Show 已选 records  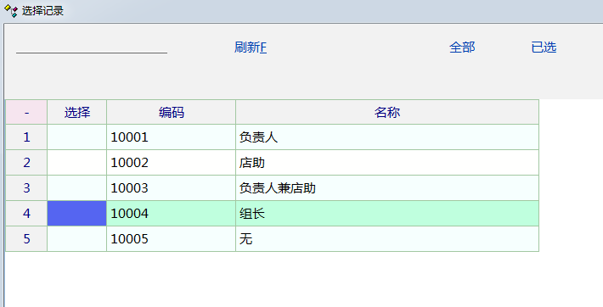pyautogui.click(x=544, y=47)
